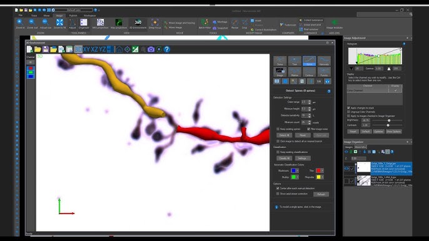429x241 pixels.
Task: Toggle Center after each manual detection
Action: (278, 189)
